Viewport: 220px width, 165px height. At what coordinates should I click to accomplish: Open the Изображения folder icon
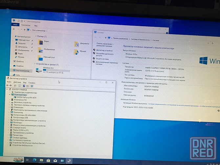[40, 50]
